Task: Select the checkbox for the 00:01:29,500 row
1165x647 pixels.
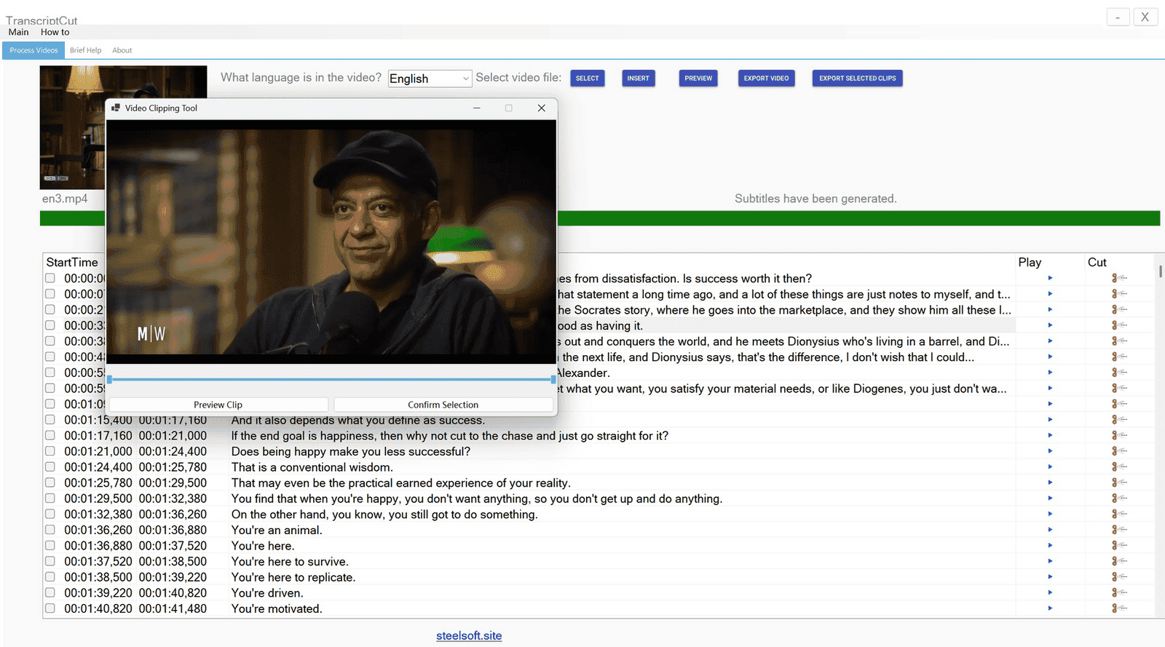Action: (x=50, y=499)
